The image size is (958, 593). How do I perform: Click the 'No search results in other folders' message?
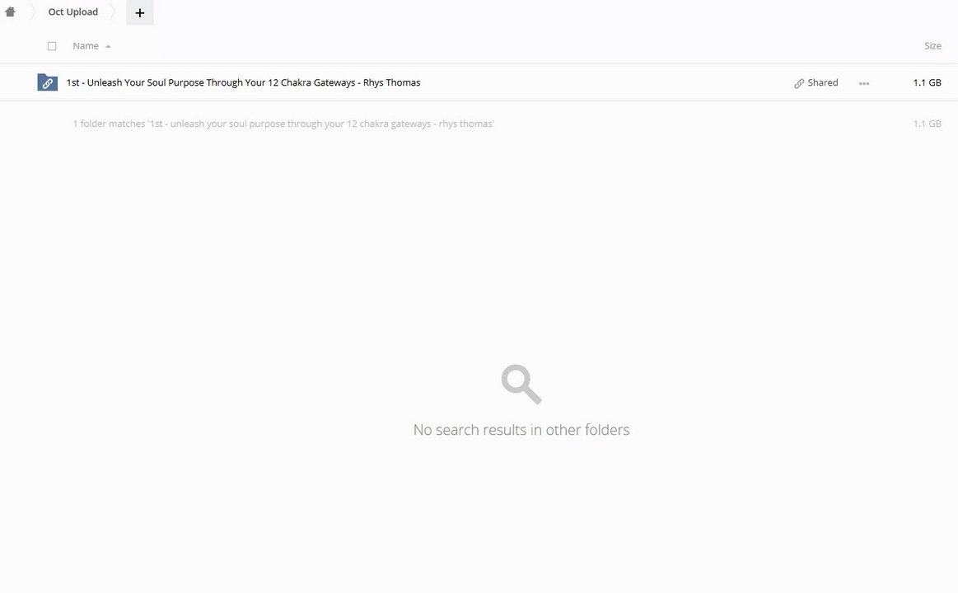click(521, 430)
